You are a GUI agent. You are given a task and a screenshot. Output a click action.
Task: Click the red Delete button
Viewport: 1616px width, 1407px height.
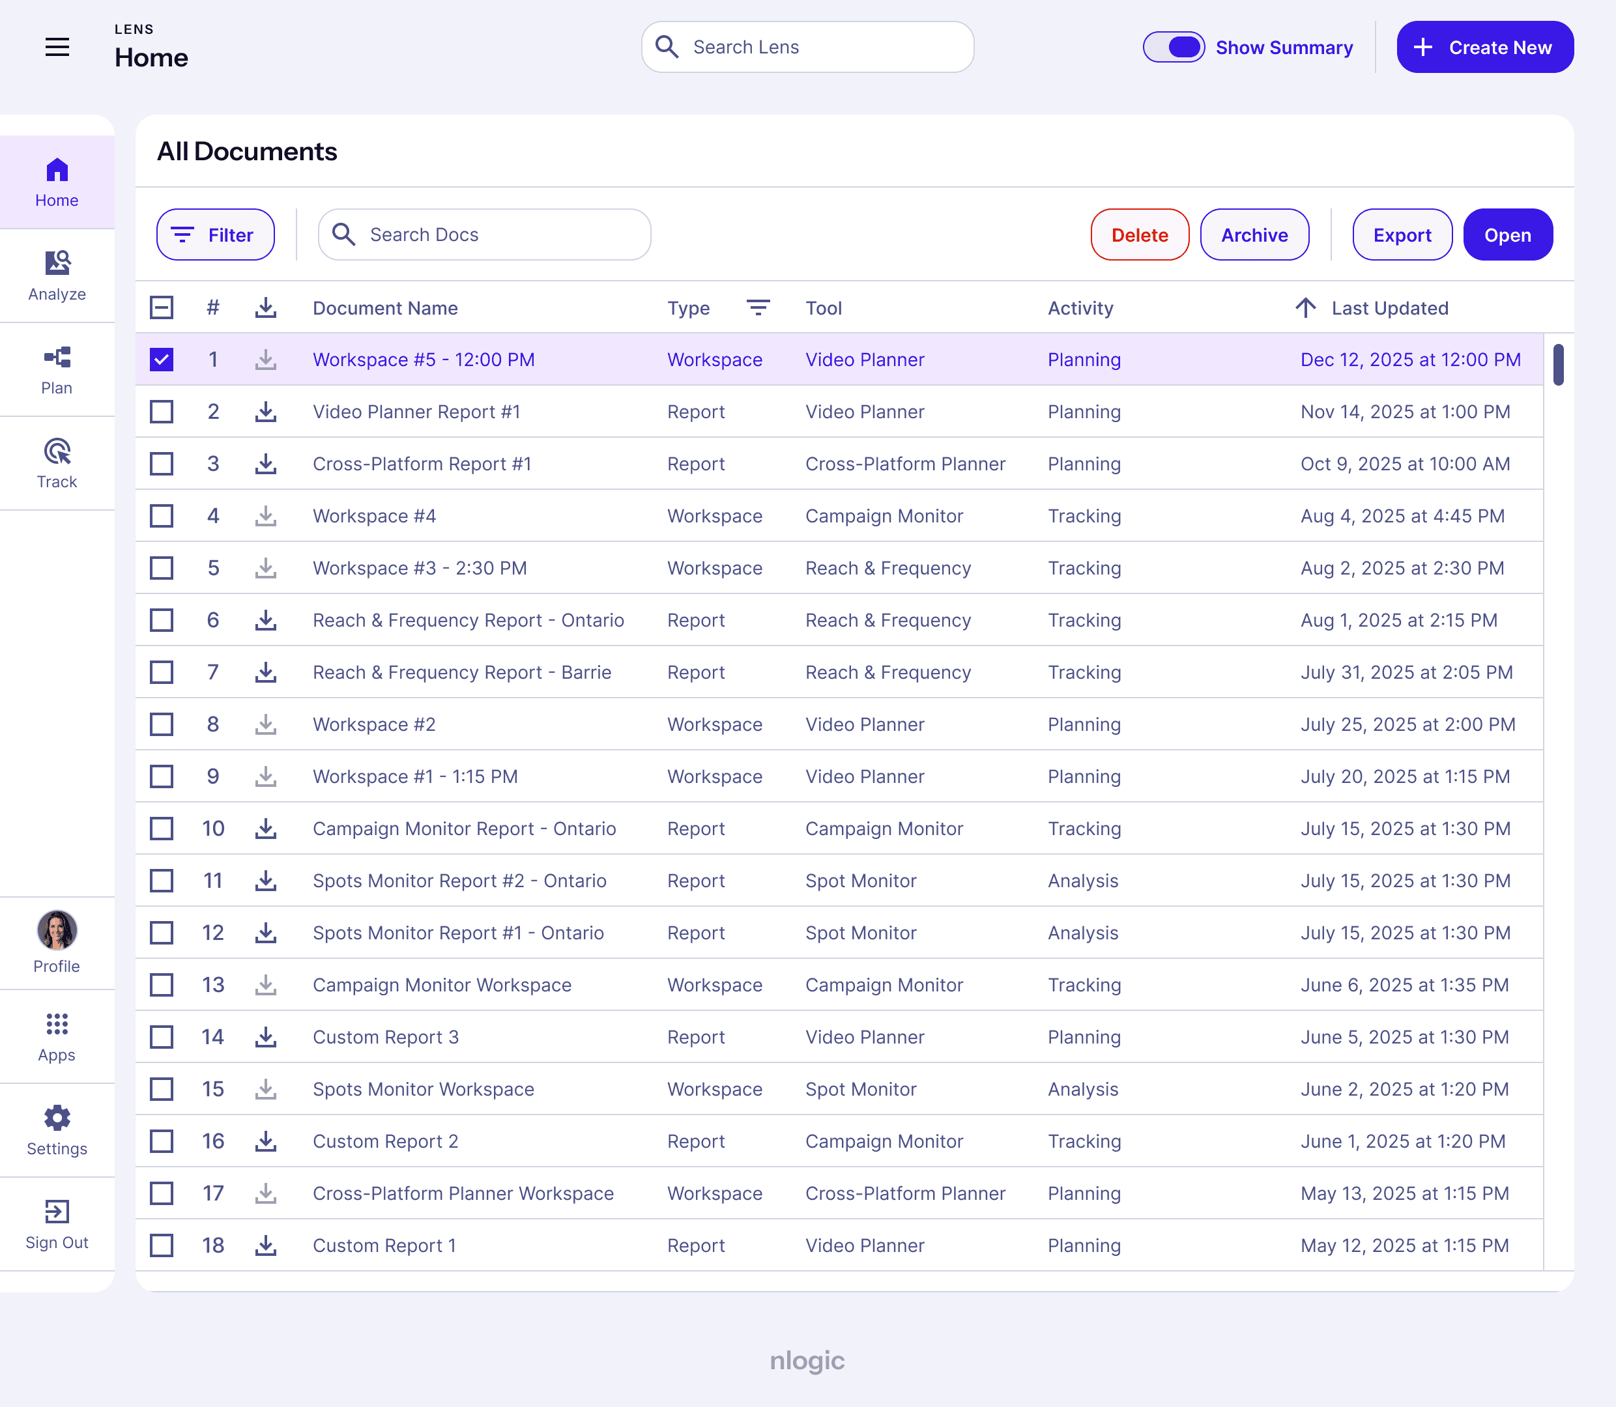pos(1138,234)
